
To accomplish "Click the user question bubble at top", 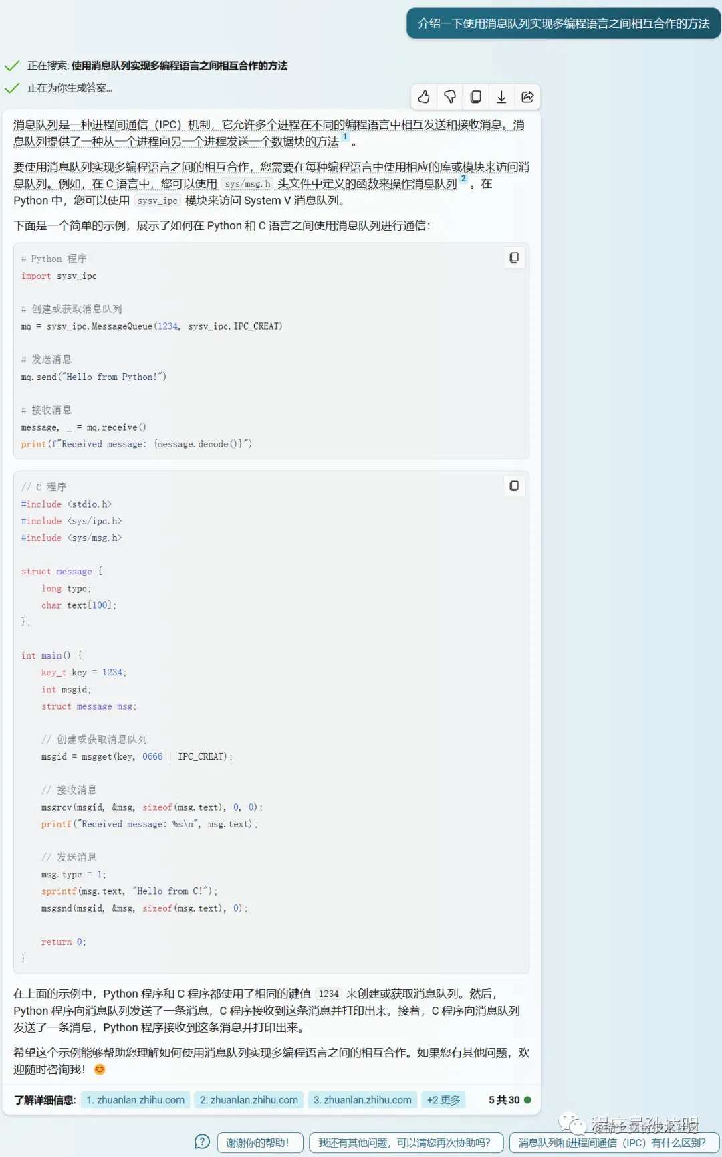I will (564, 23).
